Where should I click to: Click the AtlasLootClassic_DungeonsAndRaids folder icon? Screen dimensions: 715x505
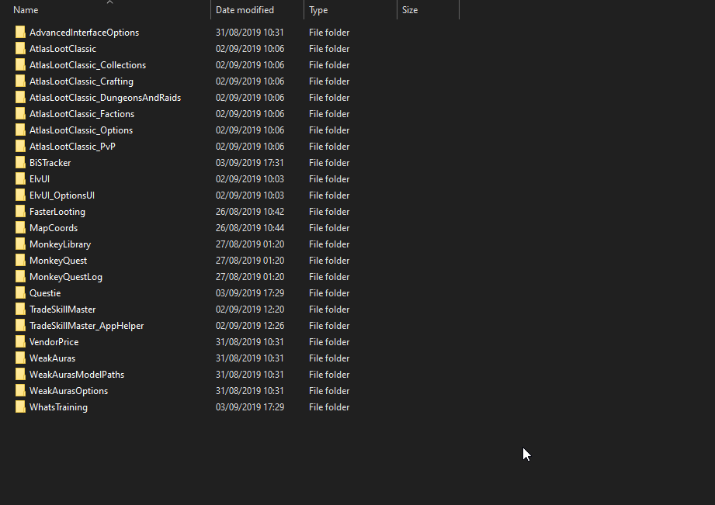click(x=20, y=97)
